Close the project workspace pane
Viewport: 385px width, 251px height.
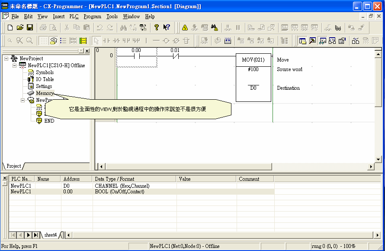(87, 51)
